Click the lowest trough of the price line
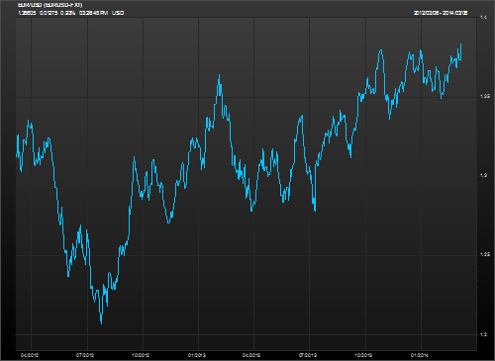The height and width of the screenshot is (361, 495). coord(101,323)
